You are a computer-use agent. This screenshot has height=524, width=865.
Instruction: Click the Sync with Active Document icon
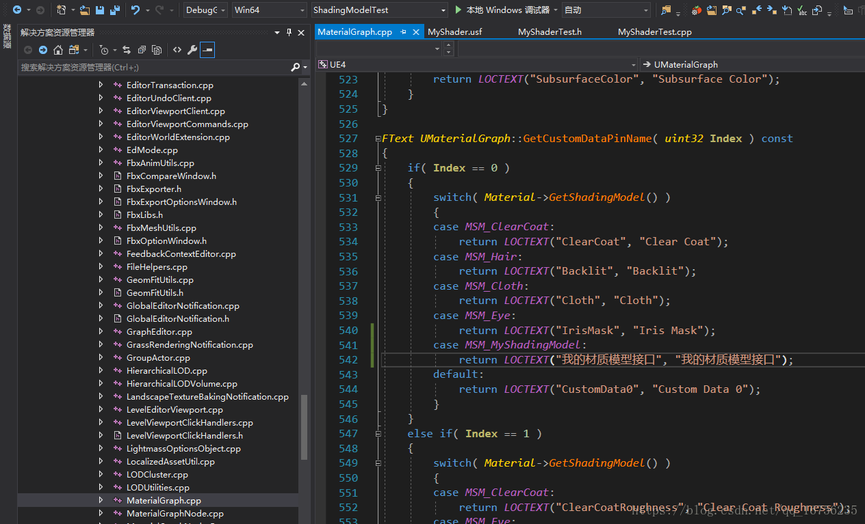pos(127,50)
